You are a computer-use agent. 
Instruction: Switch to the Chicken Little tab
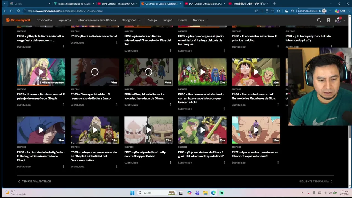(205, 4)
